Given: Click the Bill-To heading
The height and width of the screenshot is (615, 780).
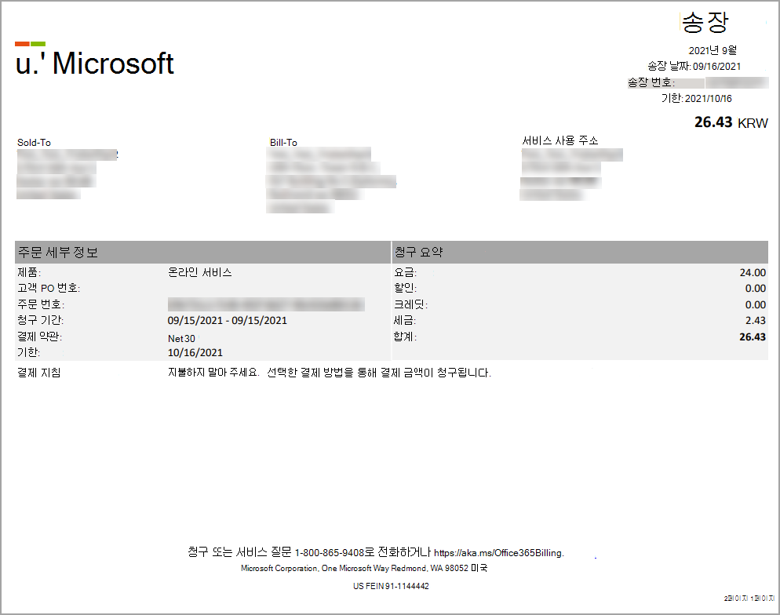Looking at the screenshot, I should pos(283,143).
